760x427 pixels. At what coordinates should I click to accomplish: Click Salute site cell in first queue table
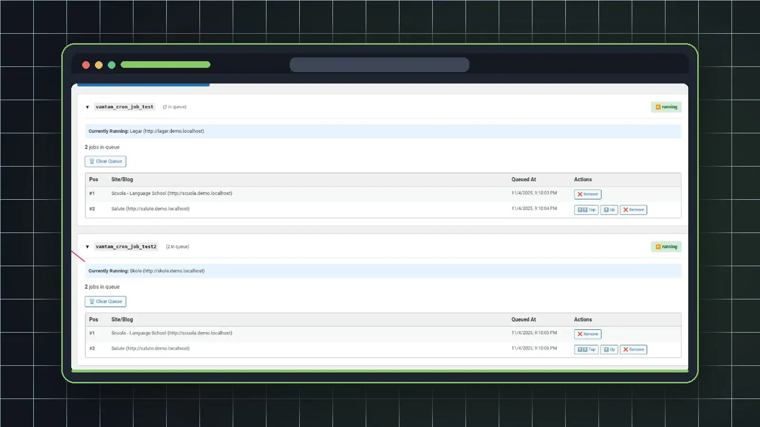[150, 209]
